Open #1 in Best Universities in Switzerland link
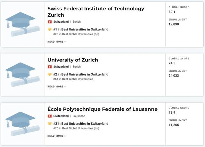 pos(81,29)
